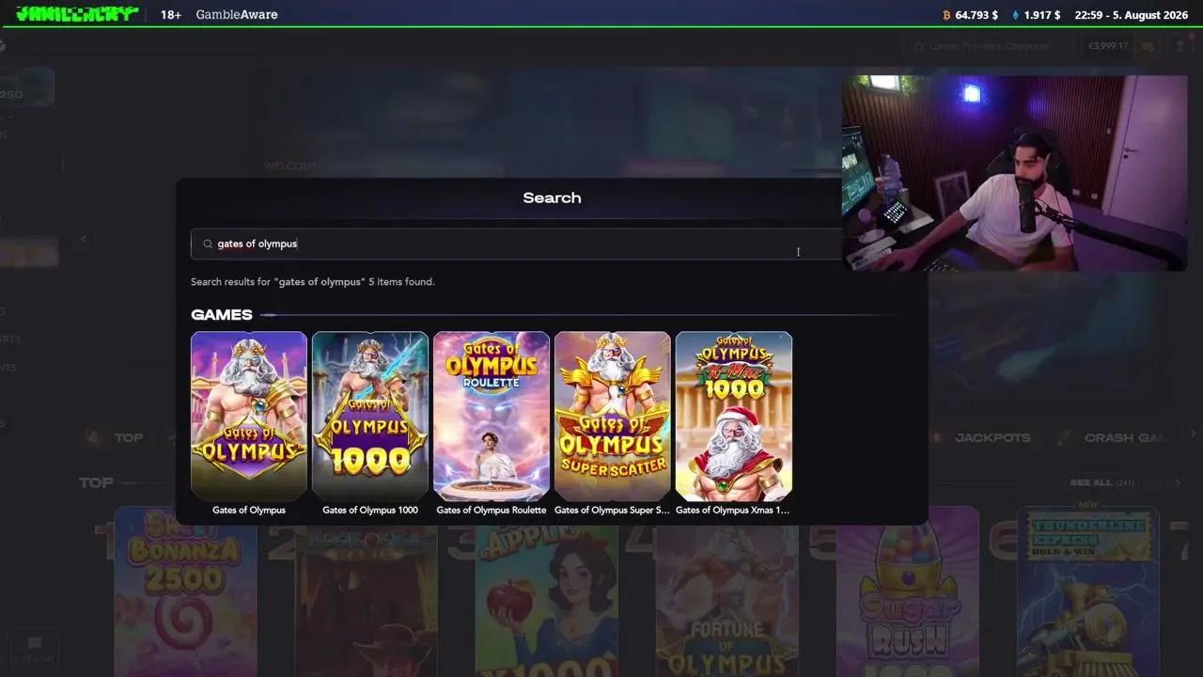Open the Gates of Olympus game thumbnail

tap(249, 416)
